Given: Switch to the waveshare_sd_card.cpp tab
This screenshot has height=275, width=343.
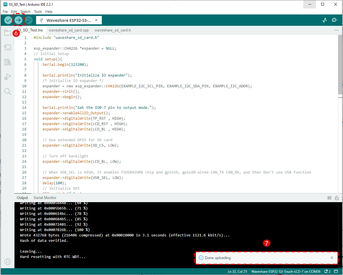Looking at the screenshot, I should (69, 30).
